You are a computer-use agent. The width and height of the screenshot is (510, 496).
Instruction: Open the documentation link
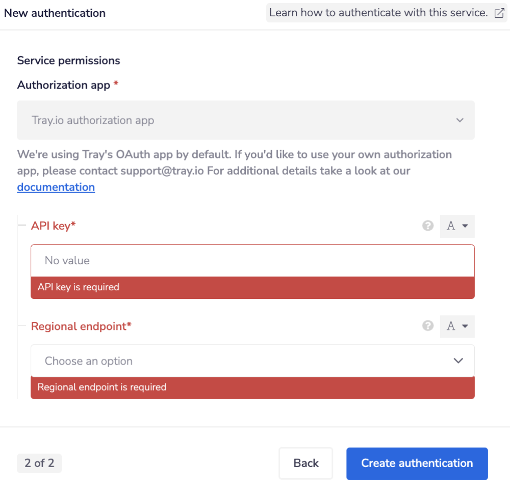click(x=56, y=187)
